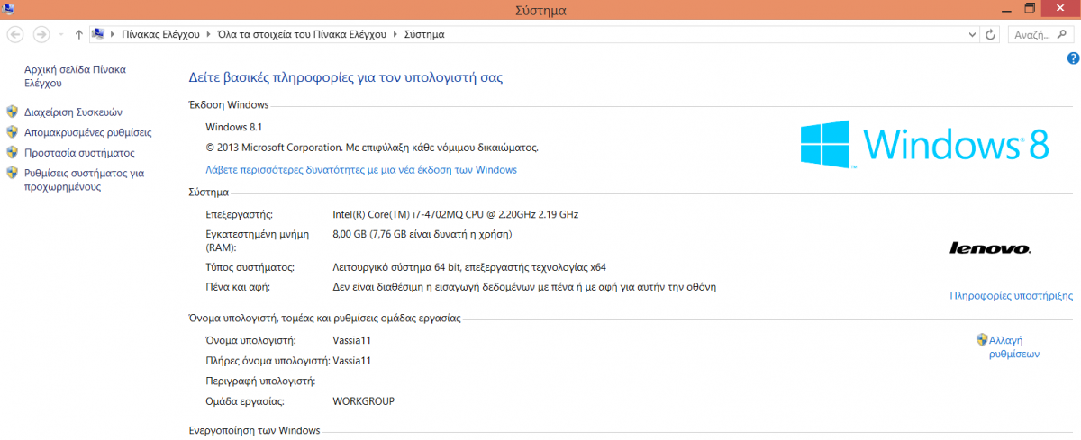Open Ρυθμίσεις συστήματος για προχωρημένους link
Image resolution: width=1081 pixels, height=440 pixels.
pyautogui.click(x=84, y=180)
